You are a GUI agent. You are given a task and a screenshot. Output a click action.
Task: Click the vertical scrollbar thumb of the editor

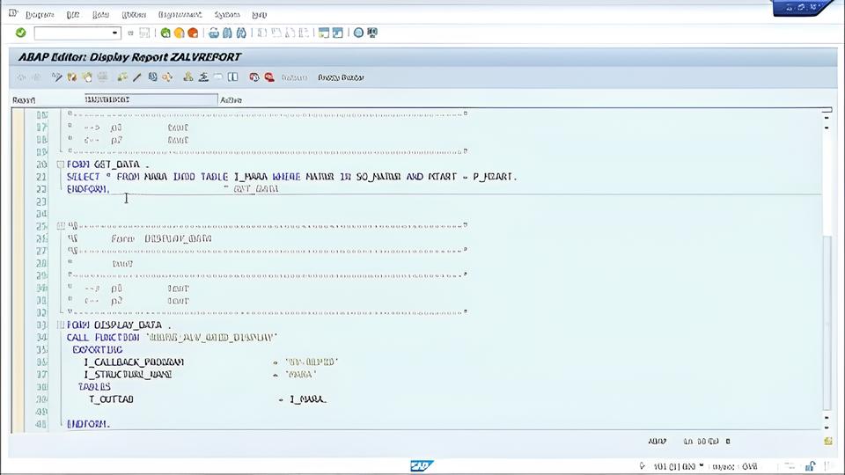point(827,323)
